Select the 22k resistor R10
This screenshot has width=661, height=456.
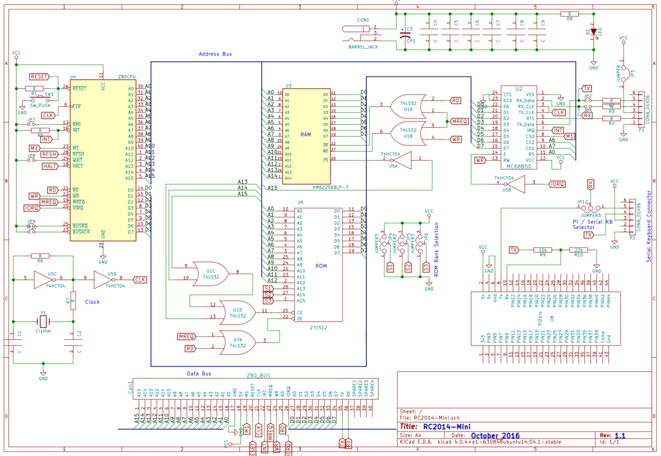[x=578, y=250]
